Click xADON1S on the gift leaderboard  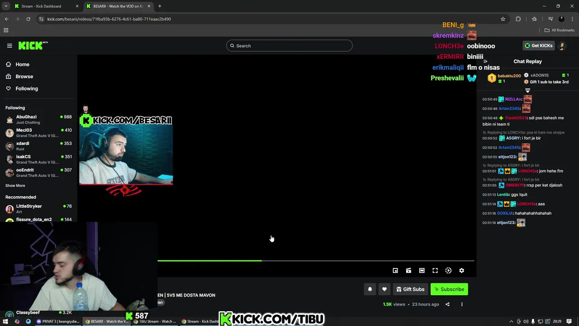[x=540, y=75]
